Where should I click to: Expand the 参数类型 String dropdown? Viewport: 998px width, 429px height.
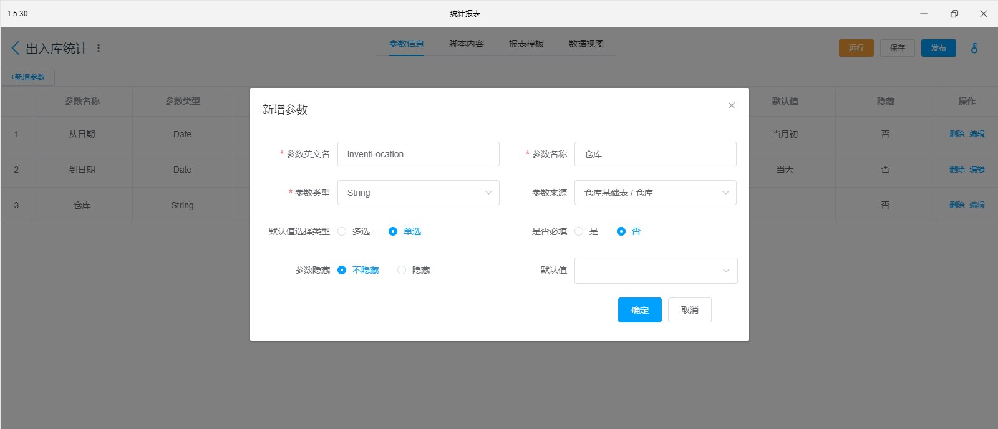pos(418,193)
